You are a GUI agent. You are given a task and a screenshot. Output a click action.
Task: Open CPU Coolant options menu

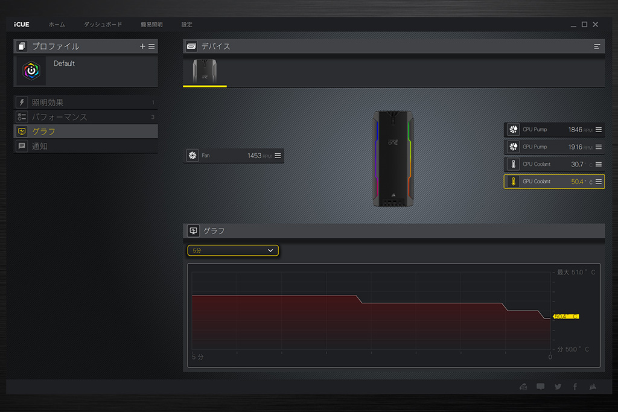[599, 164]
